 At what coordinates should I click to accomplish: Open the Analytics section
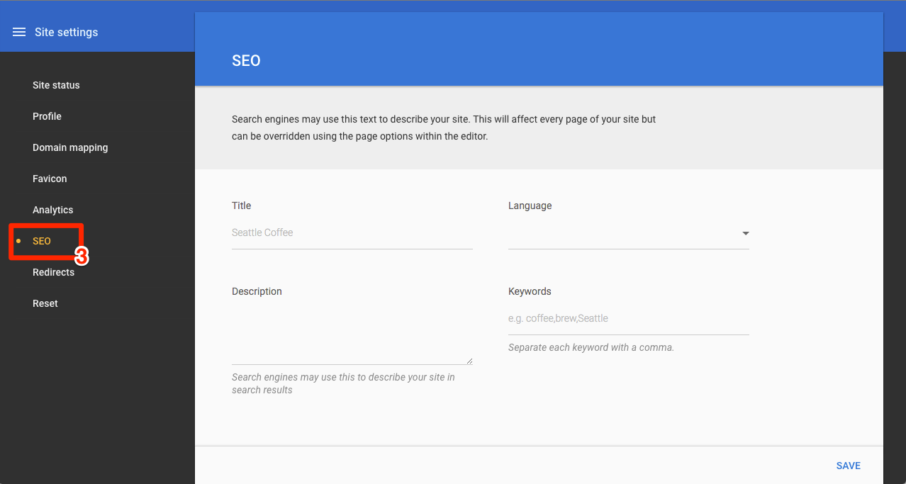pos(52,210)
